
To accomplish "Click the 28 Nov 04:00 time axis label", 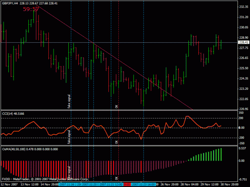I will tap(190, 185).
